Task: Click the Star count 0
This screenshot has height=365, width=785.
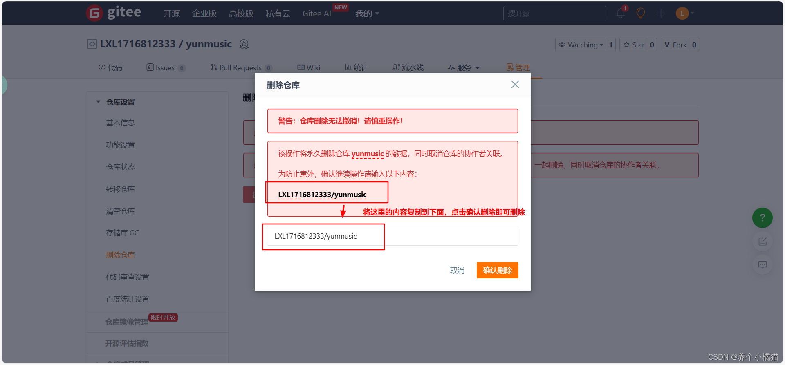Action: [x=652, y=45]
